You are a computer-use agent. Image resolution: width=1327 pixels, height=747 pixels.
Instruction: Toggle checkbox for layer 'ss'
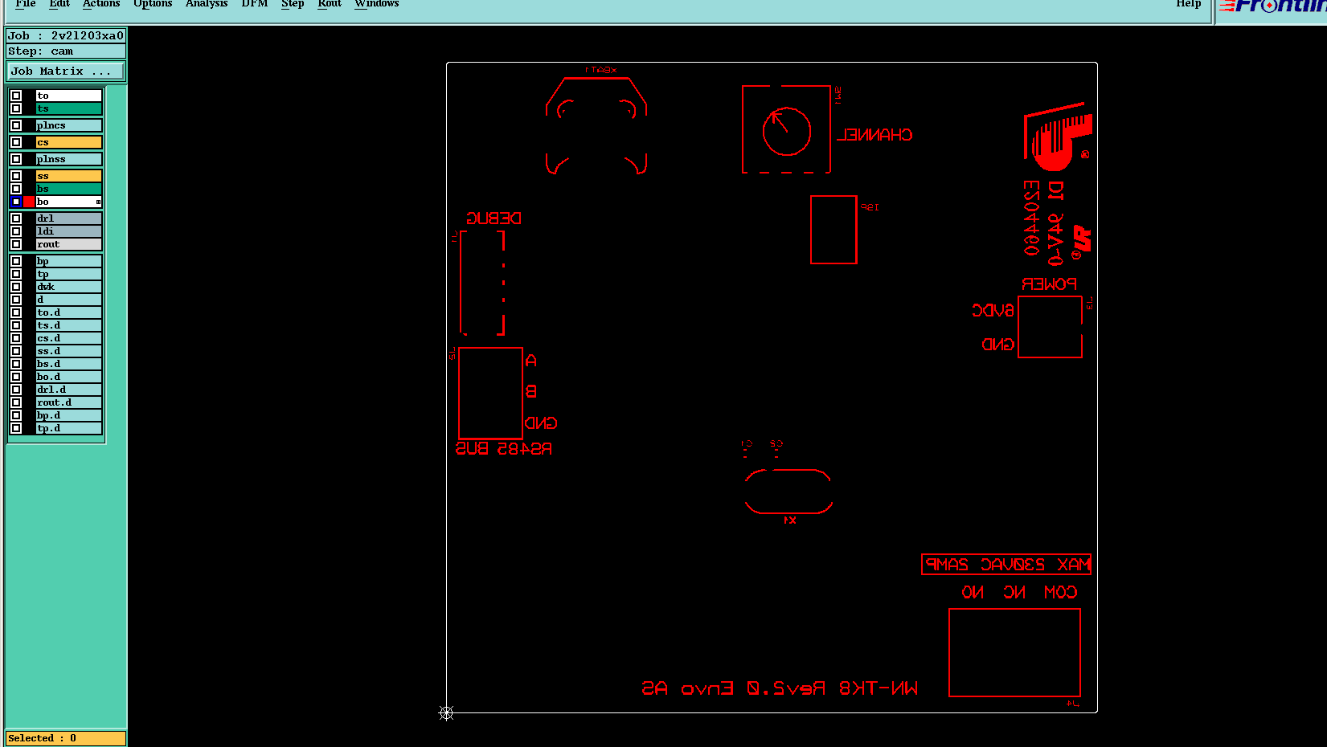pos(16,176)
